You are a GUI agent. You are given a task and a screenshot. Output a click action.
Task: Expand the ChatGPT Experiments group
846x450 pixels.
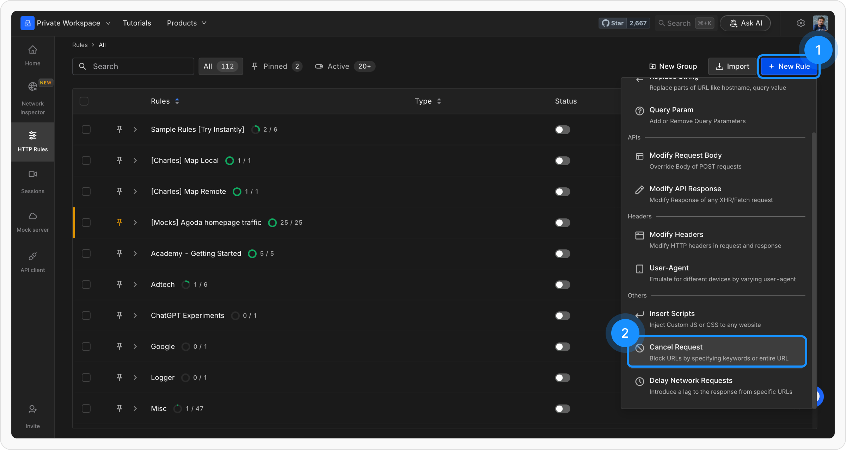pos(135,315)
